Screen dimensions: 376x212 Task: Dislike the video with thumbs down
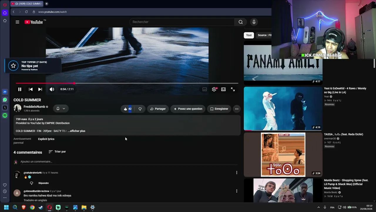point(140,109)
